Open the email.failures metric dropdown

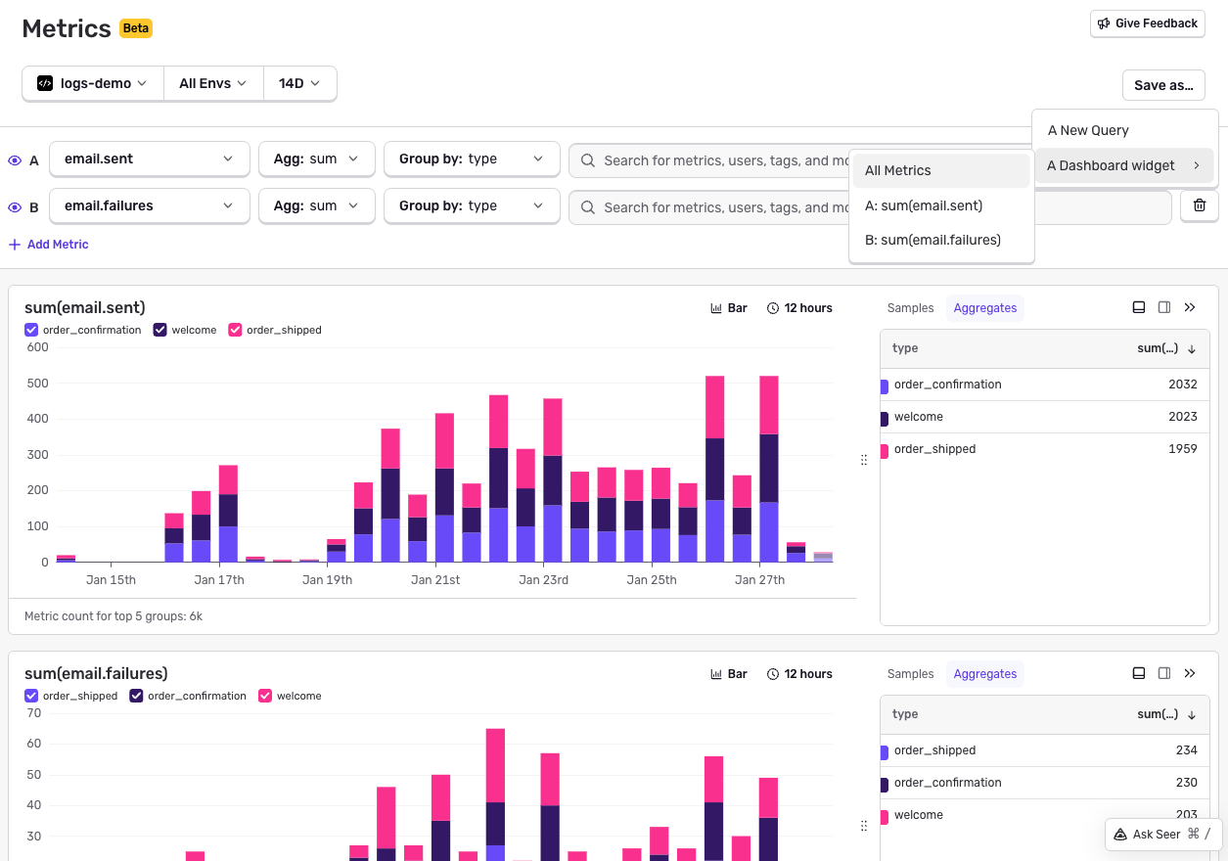click(x=149, y=205)
